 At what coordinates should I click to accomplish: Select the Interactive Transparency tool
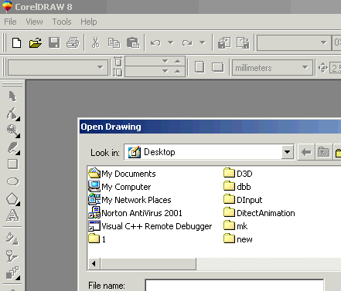pos(12,255)
